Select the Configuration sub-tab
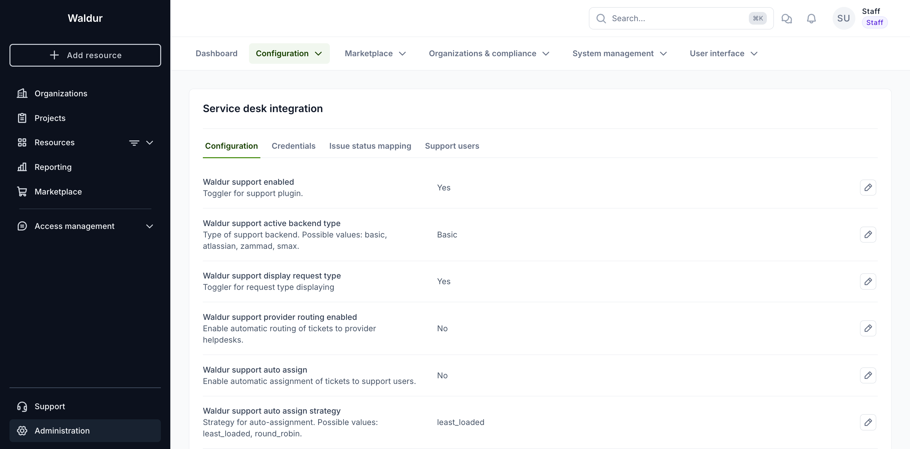The width and height of the screenshot is (910, 449). pyautogui.click(x=231, y=146)
